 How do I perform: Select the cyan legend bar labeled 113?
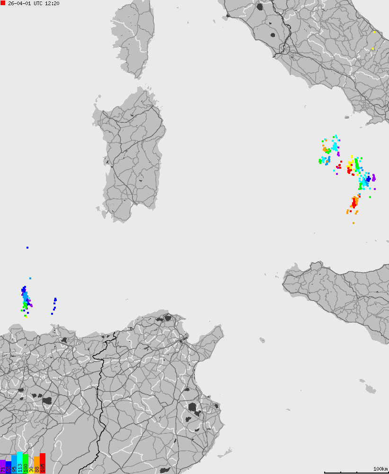[x=20, y=465]
